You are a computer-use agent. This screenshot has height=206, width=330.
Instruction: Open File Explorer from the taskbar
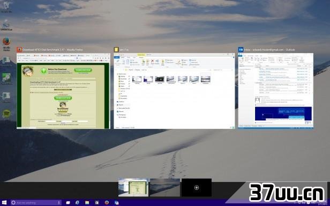(87, 203)
